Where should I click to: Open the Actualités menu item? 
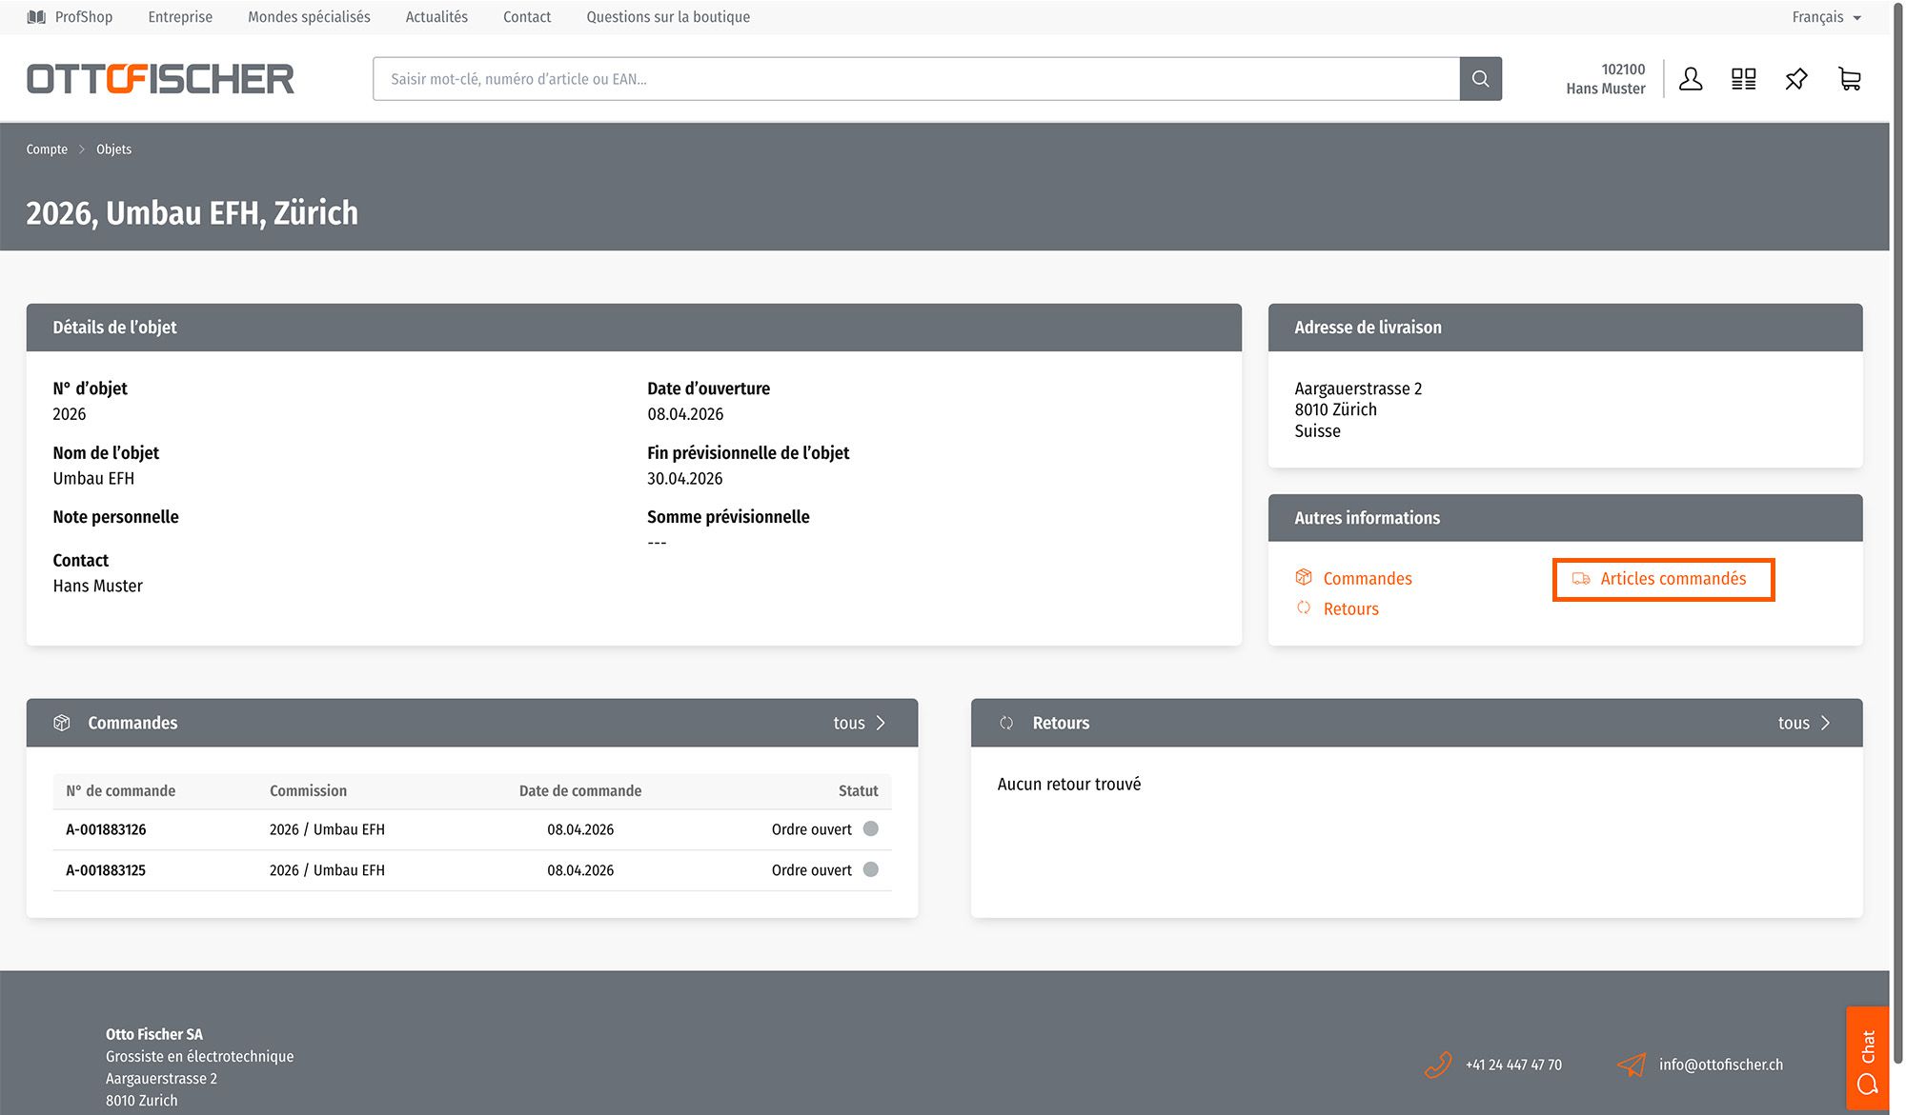pyautogui.click(x=436, y=17)
